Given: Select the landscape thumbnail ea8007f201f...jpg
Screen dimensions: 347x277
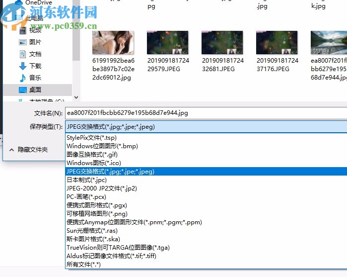Looking at the screenshot, I should [x=329, y=43].
